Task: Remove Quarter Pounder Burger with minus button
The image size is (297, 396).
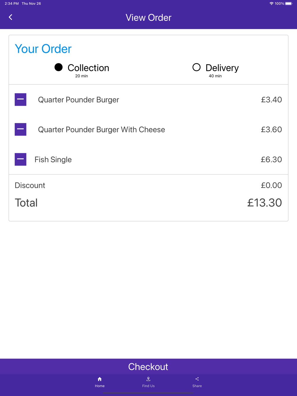Action: (x=20, y=99)
